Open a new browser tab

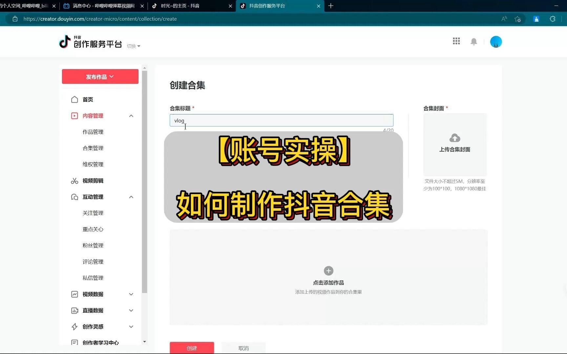click(x=331, y=6)
